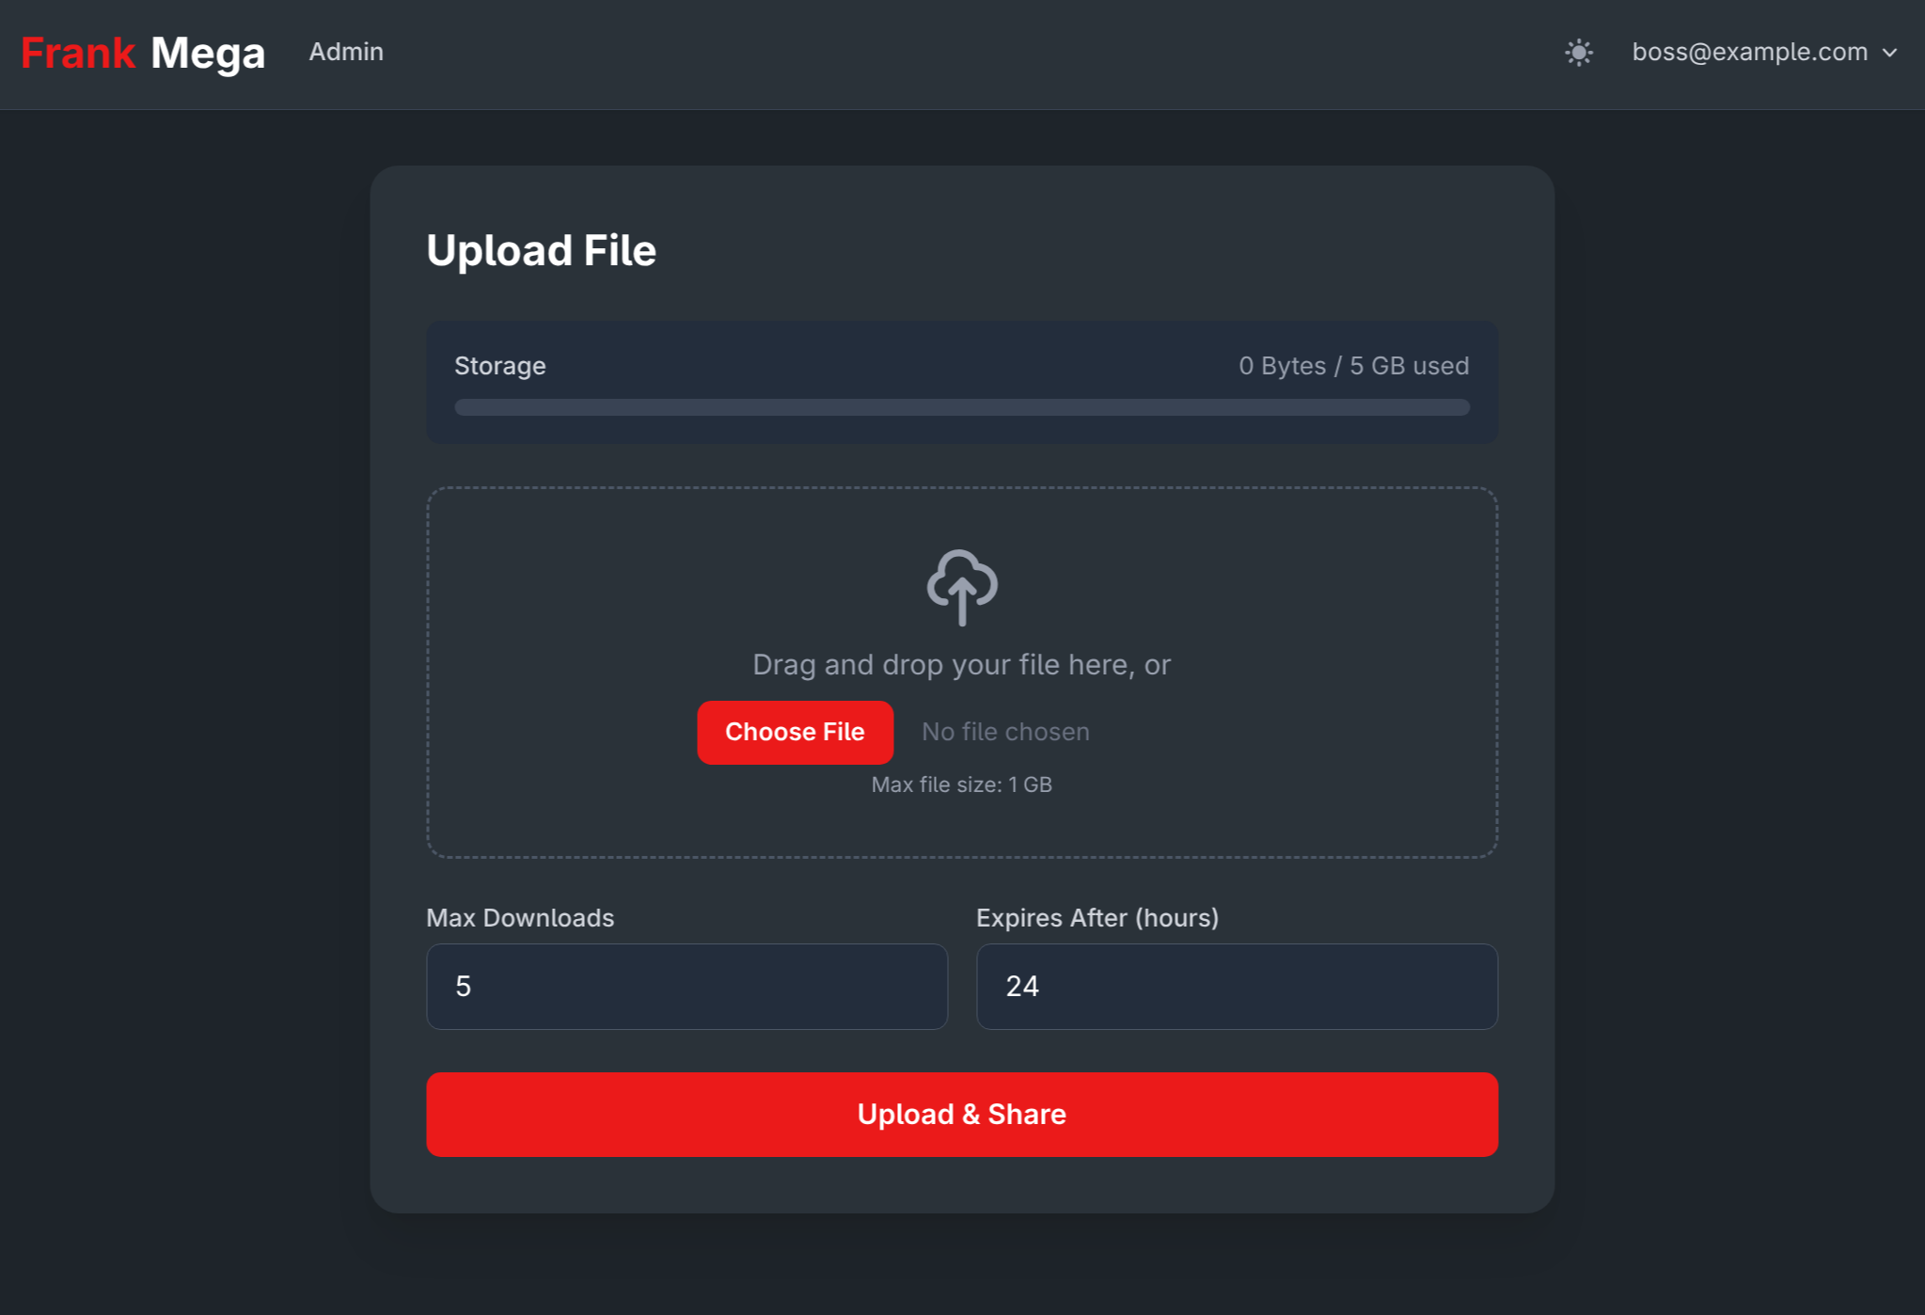Click the Storage label
This screenshot has width=1925, height=1315.
pyautogui.click(x=499, y=366)
